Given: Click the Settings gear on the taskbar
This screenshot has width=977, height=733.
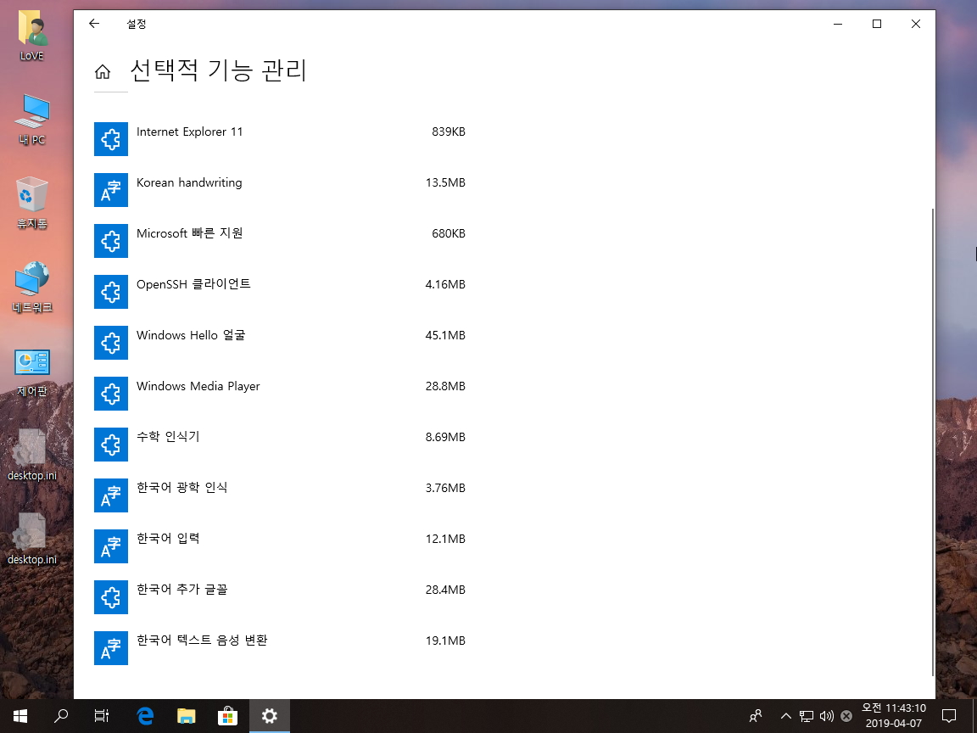Looking at the screenshot, I should (x=269, y=715).
